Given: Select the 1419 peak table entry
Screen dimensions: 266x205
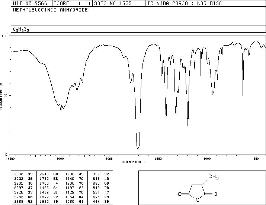Looking at the screenshot, I should tap(44, 192).
